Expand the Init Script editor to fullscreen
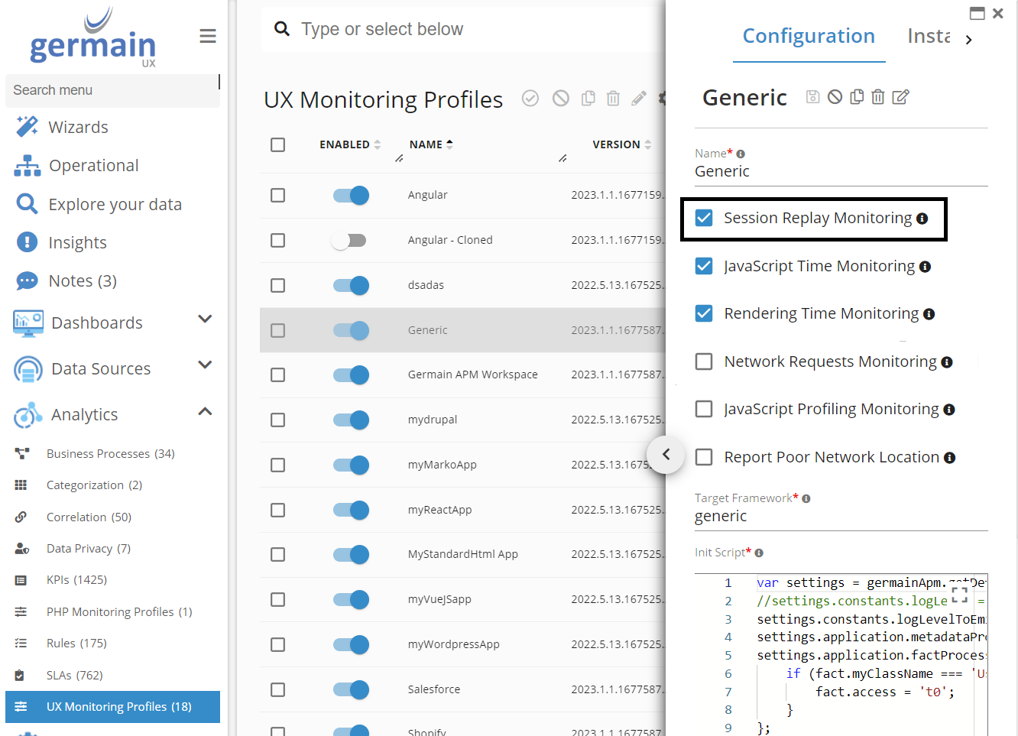Screen dimensions: 1018x736 pos(959,595)
